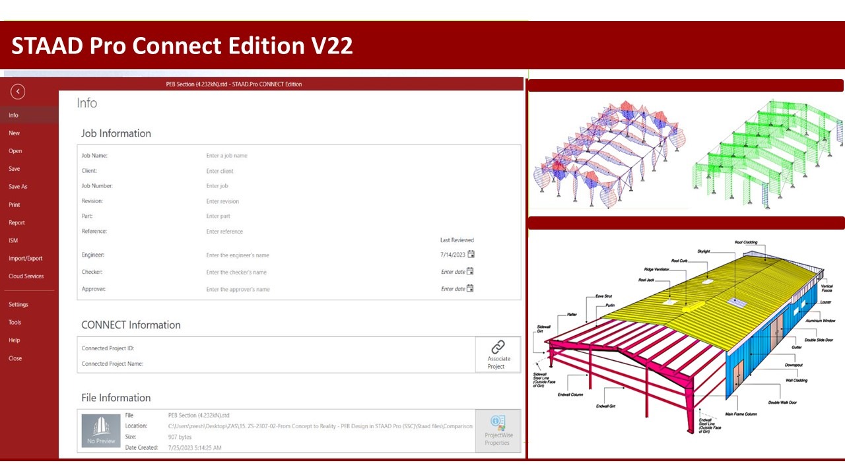Select Info in the sidebar
Viewport: 845px width, 475px height.
14,115
